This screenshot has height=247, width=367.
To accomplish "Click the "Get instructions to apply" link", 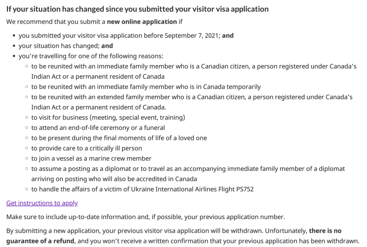I will [42, 203].
